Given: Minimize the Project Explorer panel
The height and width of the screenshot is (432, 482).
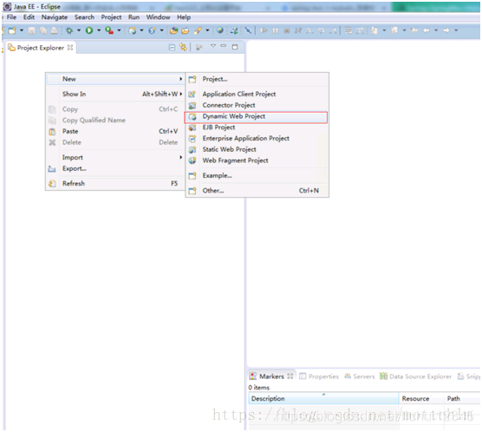Looking at the screenshot, I should [224, 46].
